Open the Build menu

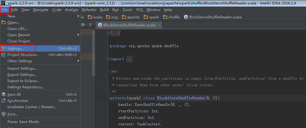tap(104, 10)
